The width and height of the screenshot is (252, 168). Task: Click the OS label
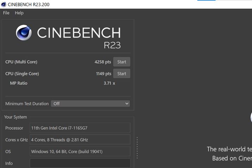8,151
